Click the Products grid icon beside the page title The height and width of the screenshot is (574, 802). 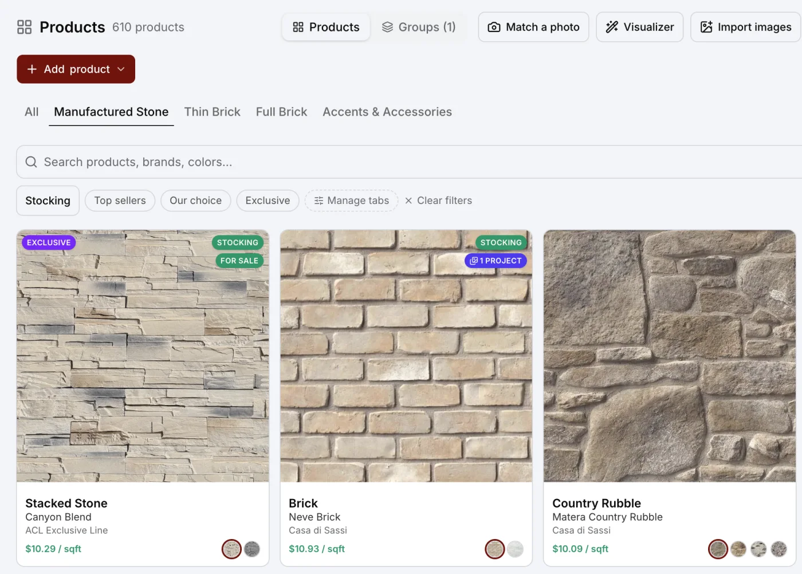(x=24, y=27)
